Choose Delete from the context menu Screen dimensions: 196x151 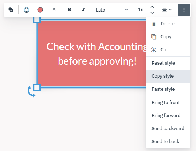point(168,24)
